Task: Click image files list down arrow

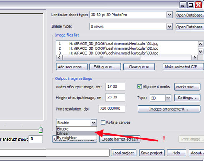Action: [200, 52]
